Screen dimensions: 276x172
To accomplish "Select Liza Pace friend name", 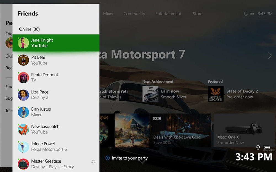I will pyautogui.click(x=40, y=92).
